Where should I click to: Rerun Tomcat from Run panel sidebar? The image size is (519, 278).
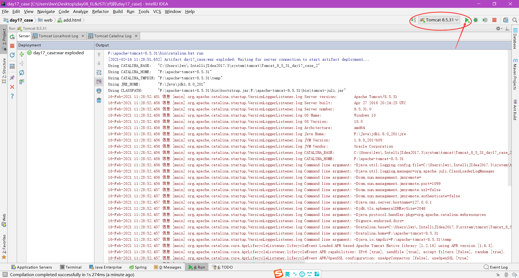12,37
